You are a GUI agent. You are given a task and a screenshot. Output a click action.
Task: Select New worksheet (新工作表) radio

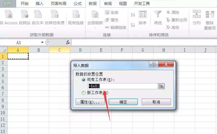(x=83, y=93)
